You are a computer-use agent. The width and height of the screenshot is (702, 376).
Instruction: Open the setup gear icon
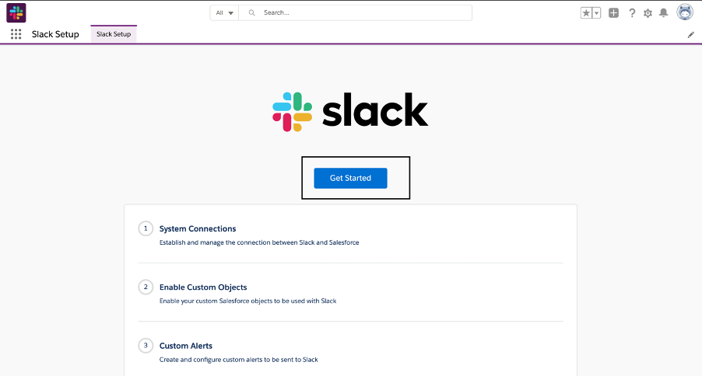[648, 13]
